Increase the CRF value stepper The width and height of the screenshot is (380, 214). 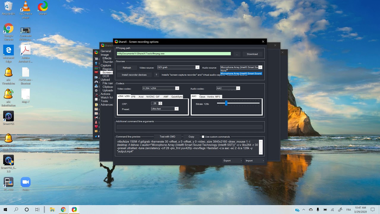point(161,103)
